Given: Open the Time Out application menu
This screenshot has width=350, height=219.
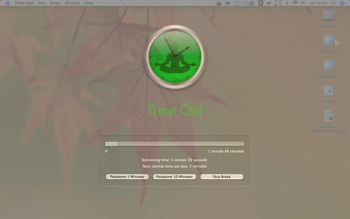Looking at the screenshot, I should 24,3.
